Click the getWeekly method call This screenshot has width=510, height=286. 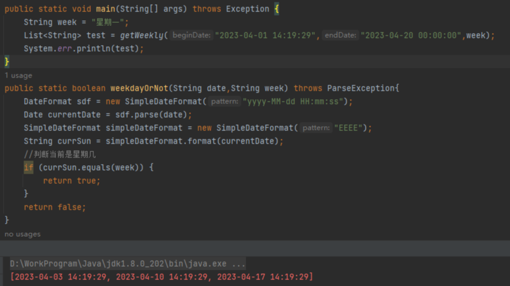142,35
